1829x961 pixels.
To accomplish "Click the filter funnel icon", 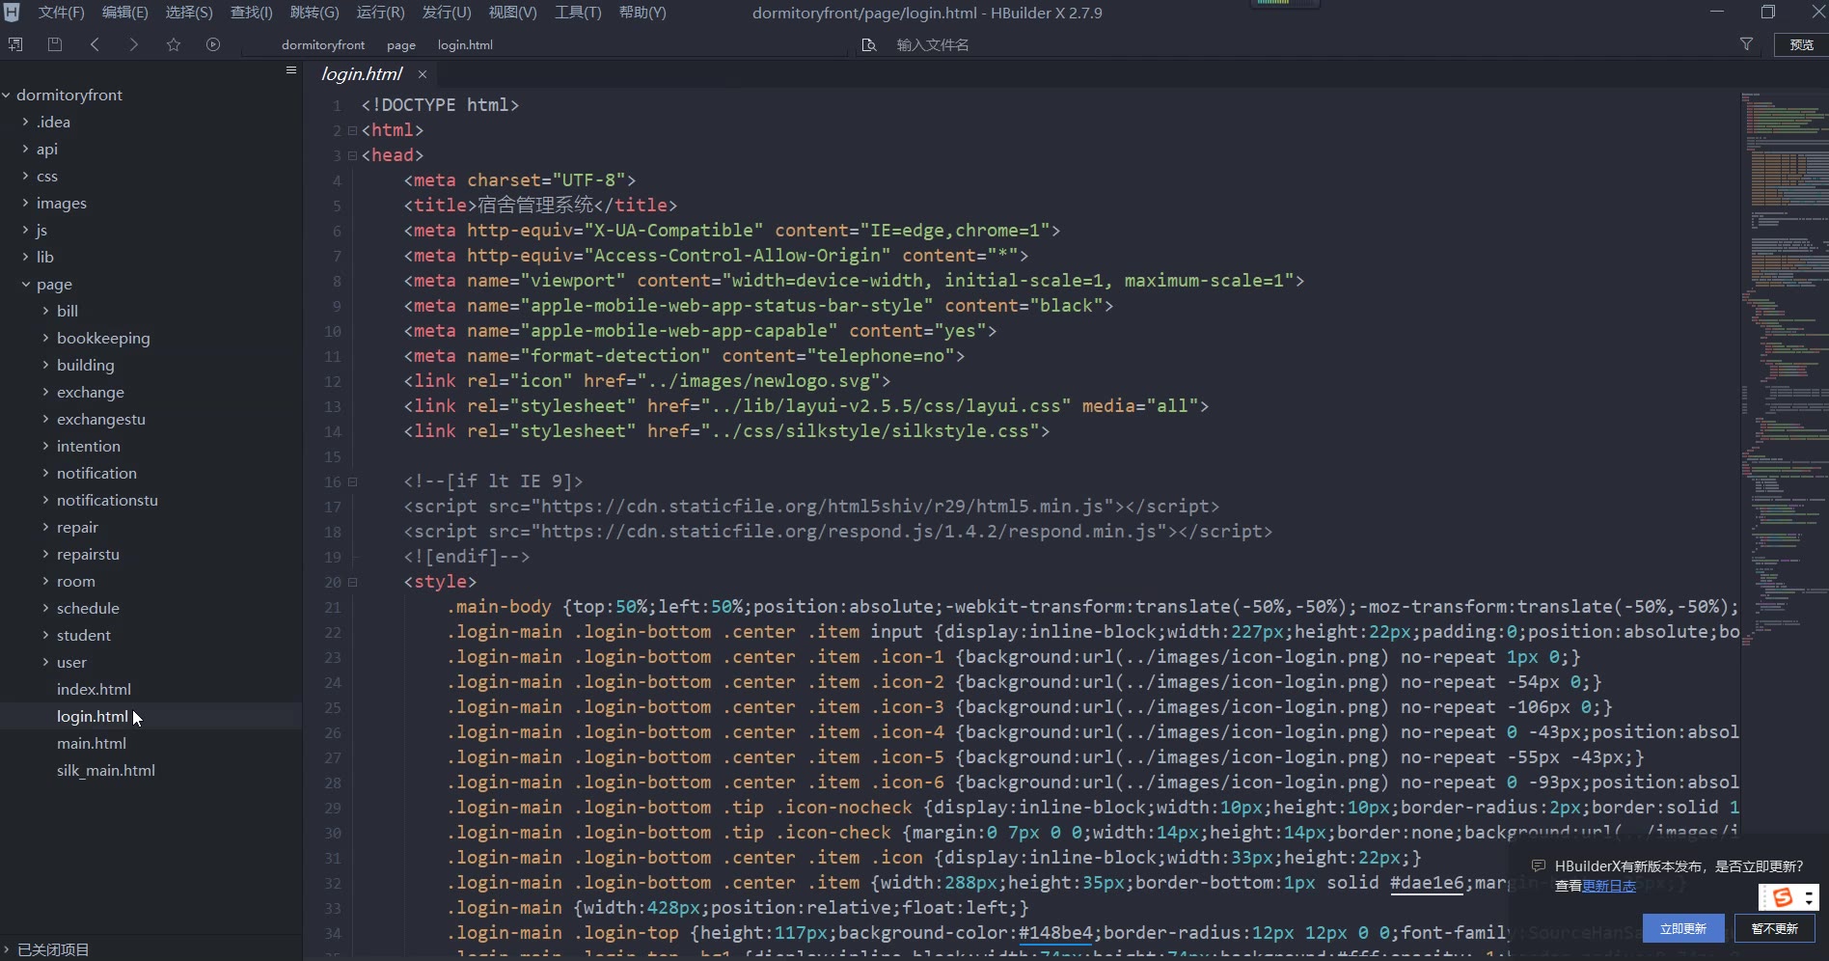I will (x=1746, y=44).
